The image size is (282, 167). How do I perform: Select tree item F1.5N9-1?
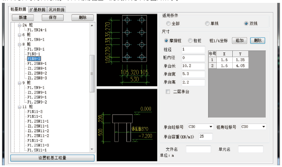coord(36,87)
